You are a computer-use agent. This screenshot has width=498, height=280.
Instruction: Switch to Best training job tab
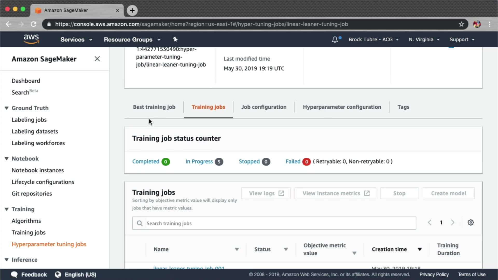[x=154, y=107]
